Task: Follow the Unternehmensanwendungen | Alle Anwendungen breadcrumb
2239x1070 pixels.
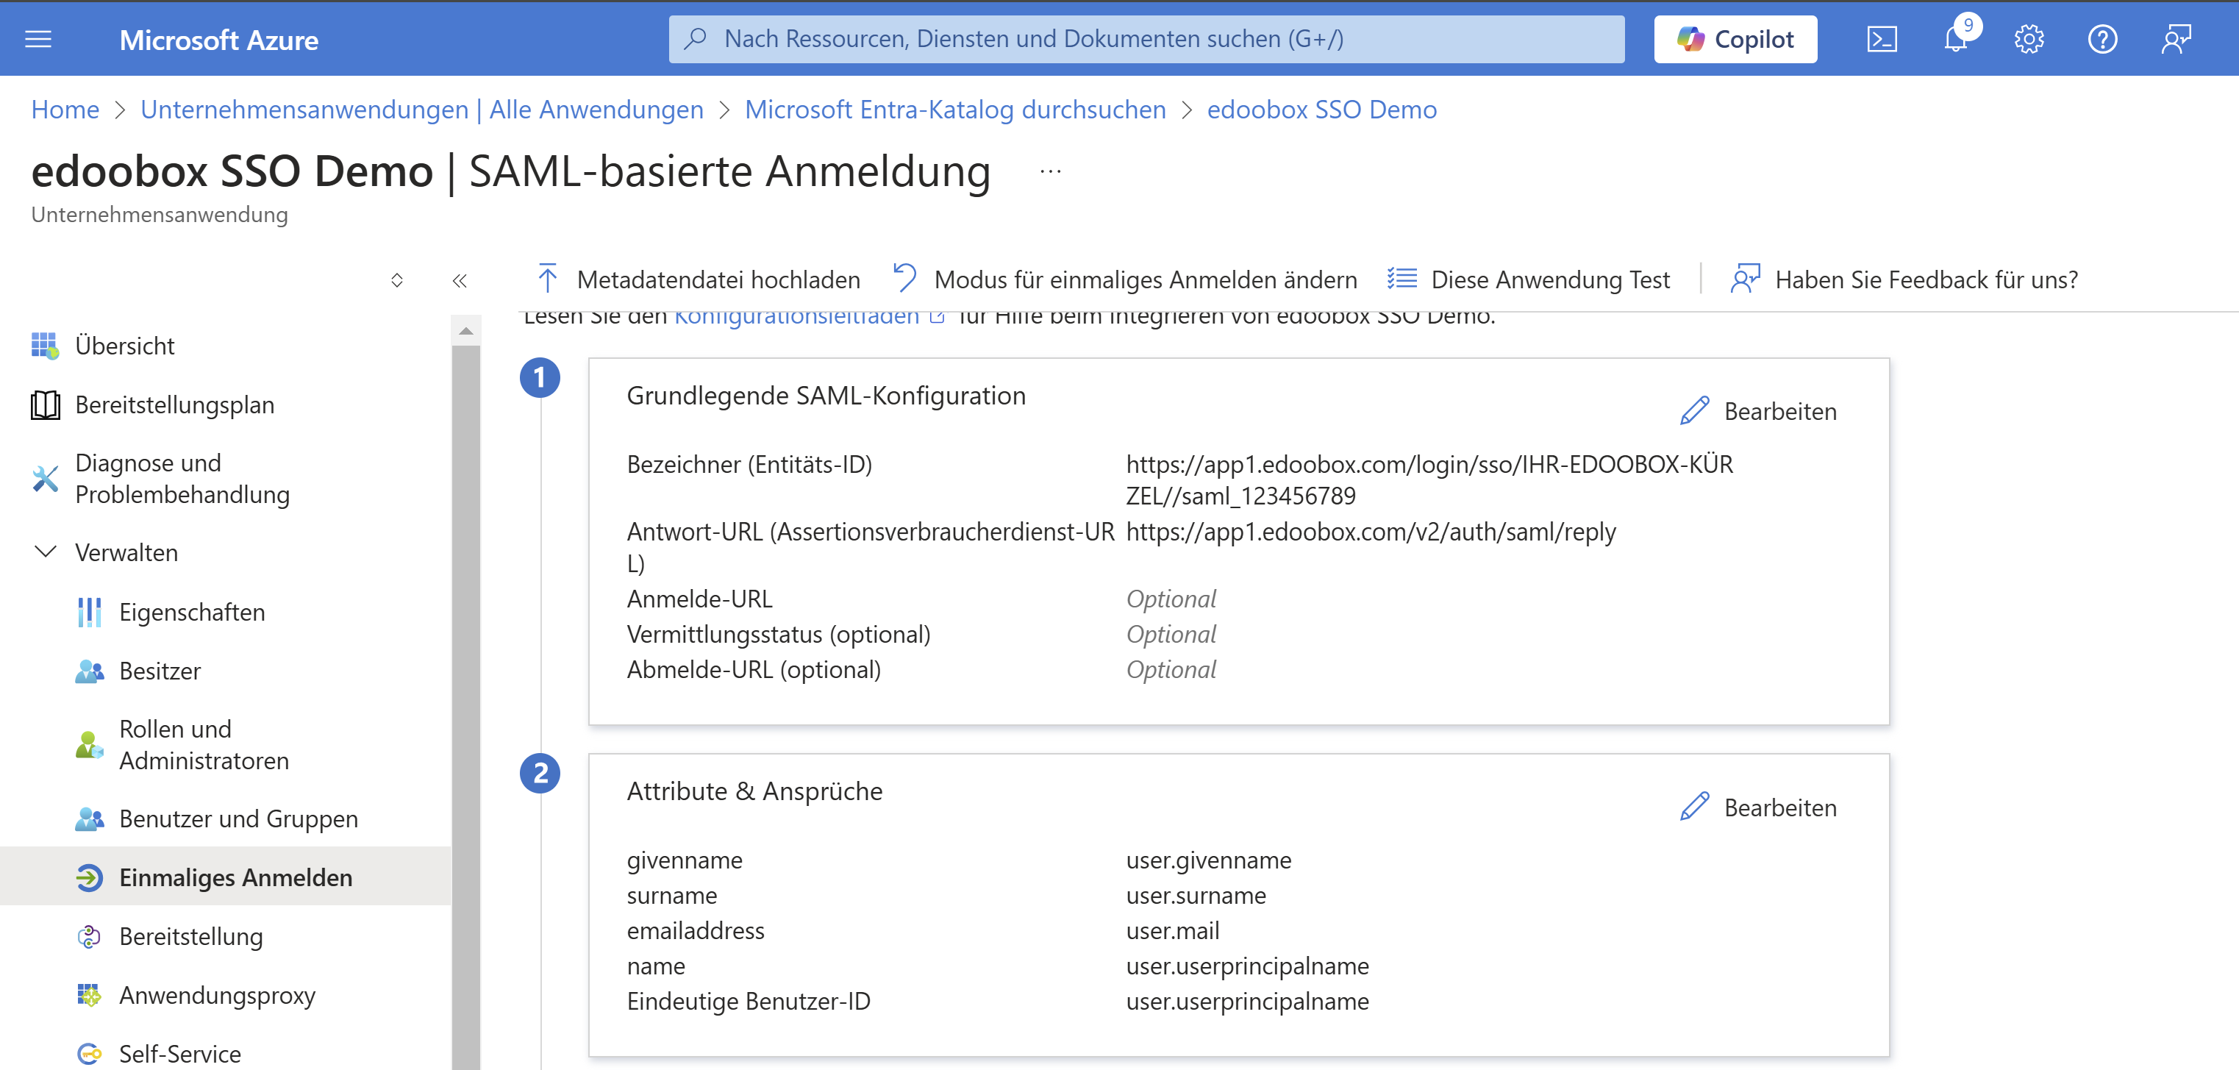Action: pos(421,110)
